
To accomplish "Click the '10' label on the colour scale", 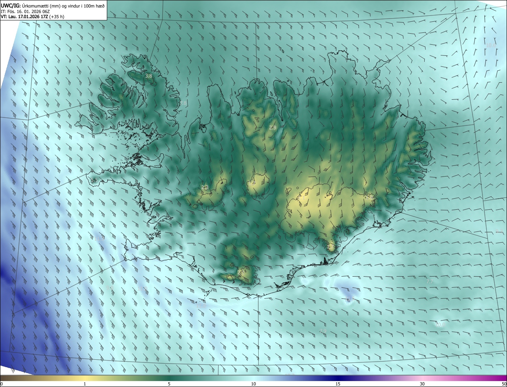I will coord(253,384).
